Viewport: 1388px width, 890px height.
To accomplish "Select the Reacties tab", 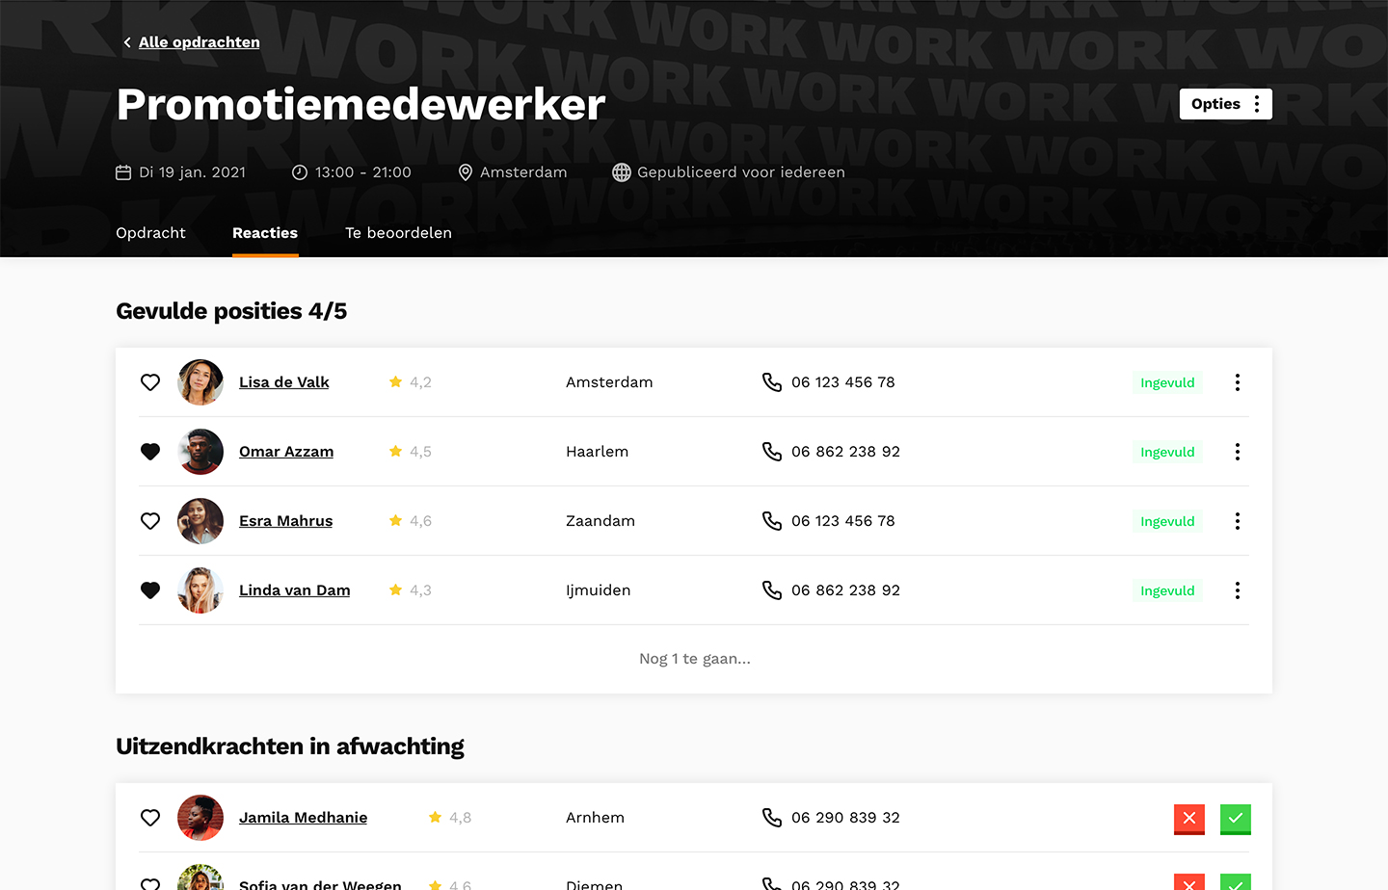I will [265, 233].
